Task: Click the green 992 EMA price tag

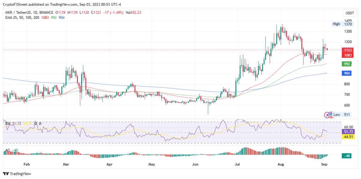Action: point(347,64)
